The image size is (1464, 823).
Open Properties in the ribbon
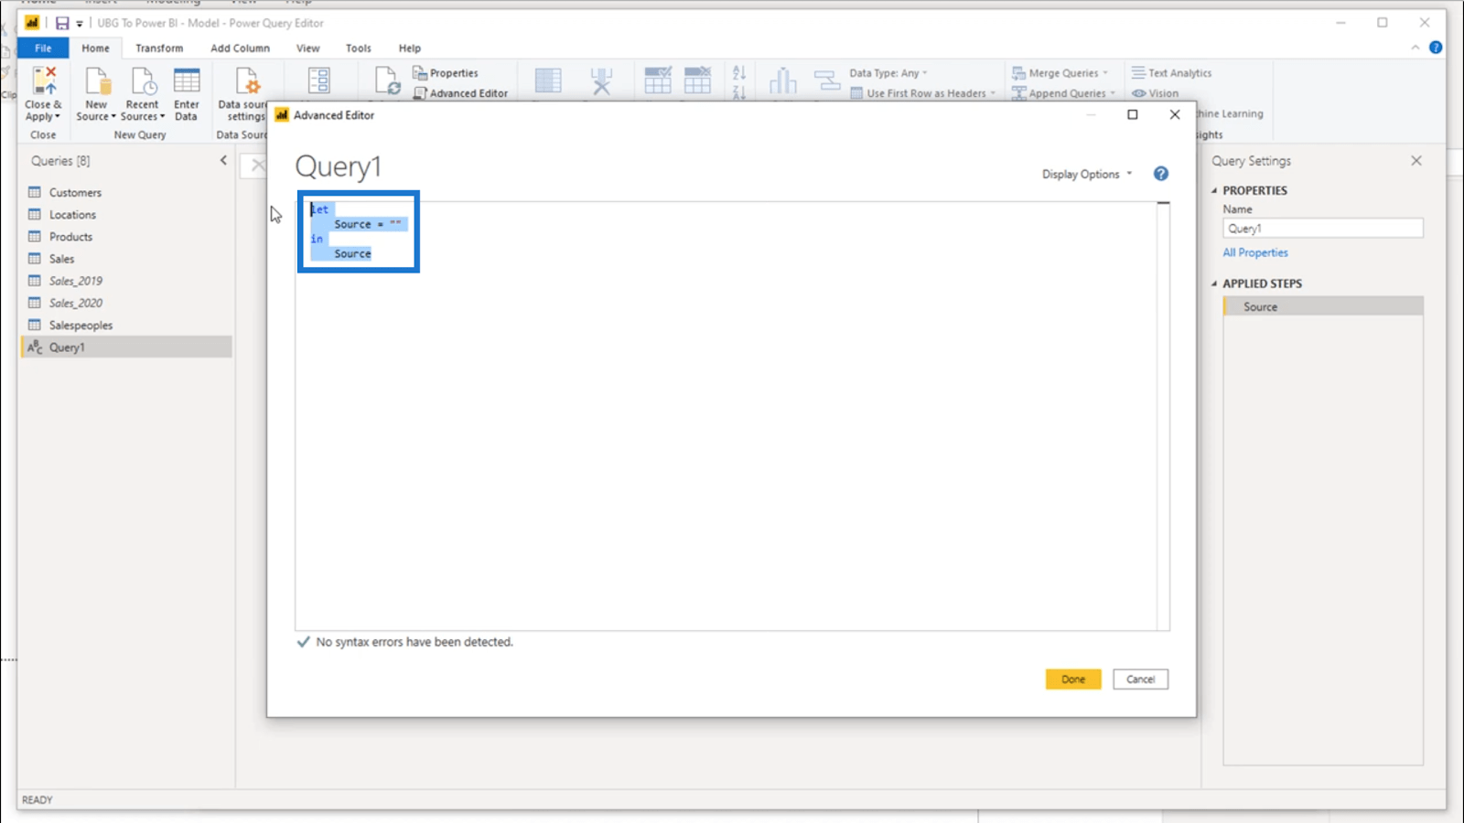coord(446,73)
